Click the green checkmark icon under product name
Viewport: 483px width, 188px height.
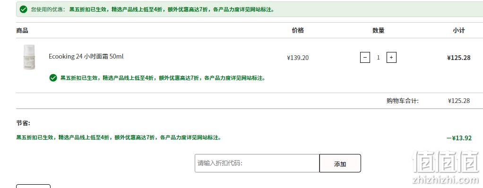tap(53, 78)
